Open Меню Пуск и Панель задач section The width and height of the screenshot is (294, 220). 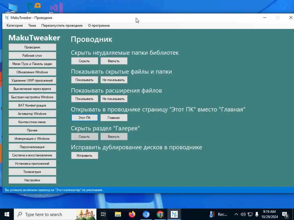[x=32, y=64]
